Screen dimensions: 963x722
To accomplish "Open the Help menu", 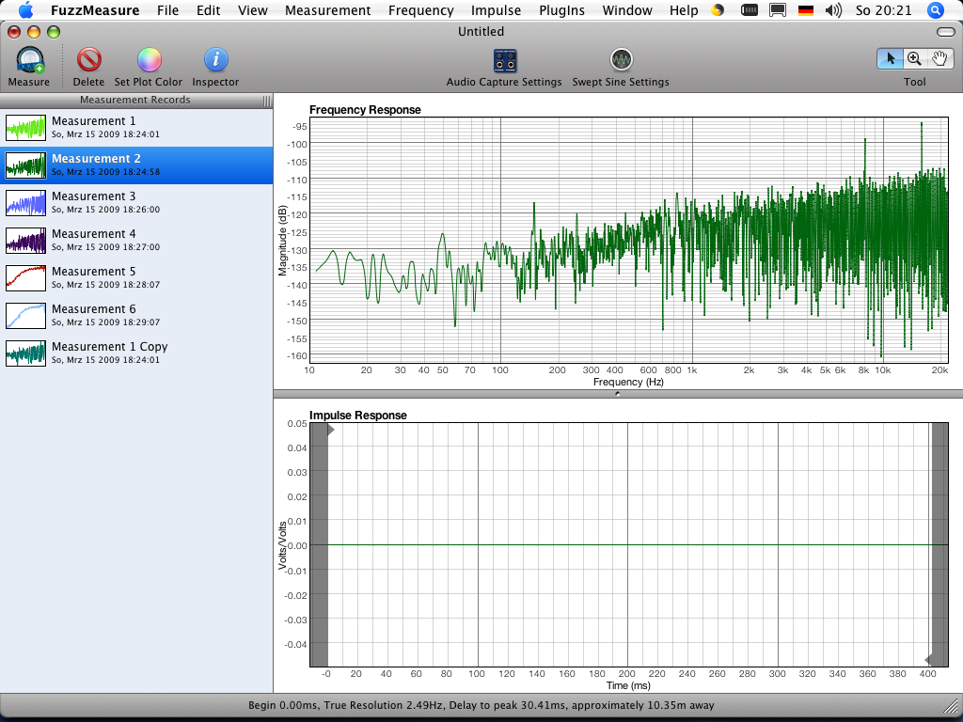I will point(684,10).
